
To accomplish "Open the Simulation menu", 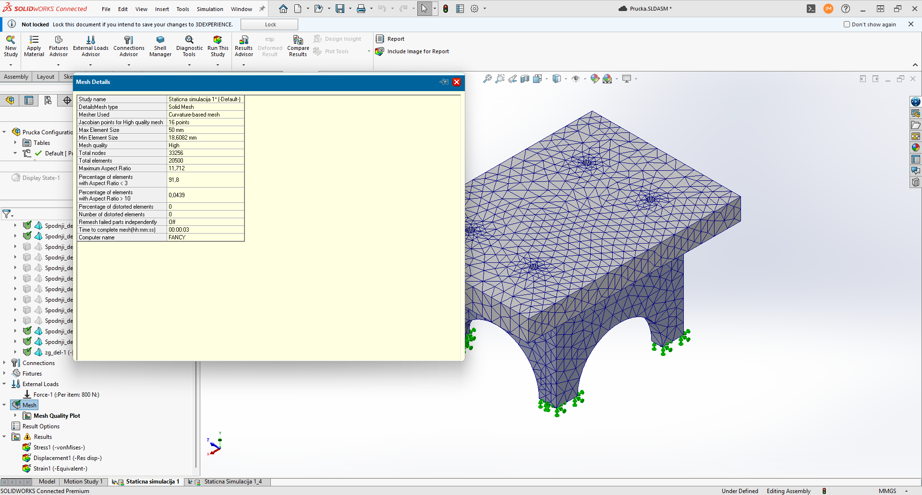I will (x=210, y=9).
